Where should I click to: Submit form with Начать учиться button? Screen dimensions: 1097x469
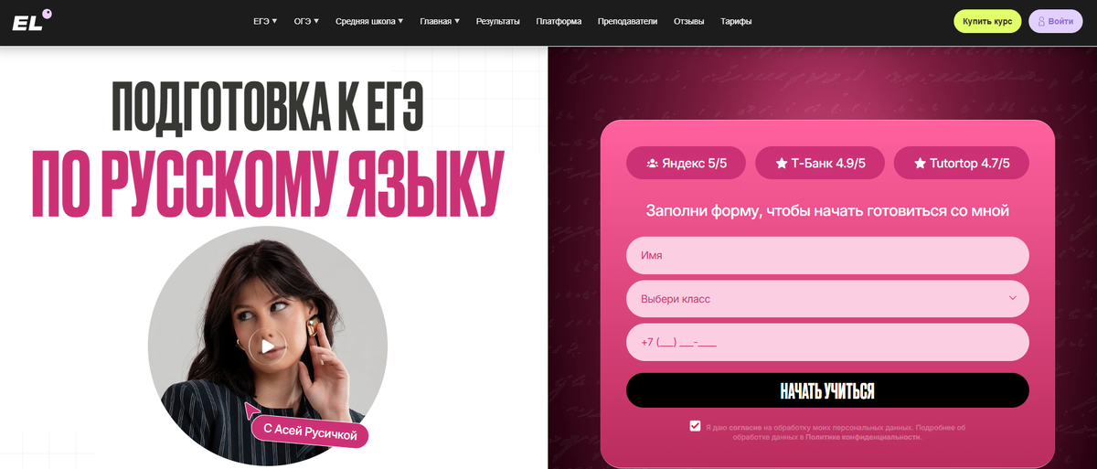click(x=827, y=390)
